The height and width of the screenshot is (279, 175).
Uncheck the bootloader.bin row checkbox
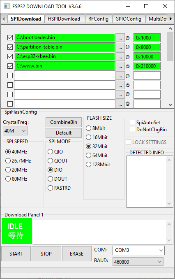[x=10, y=37]
